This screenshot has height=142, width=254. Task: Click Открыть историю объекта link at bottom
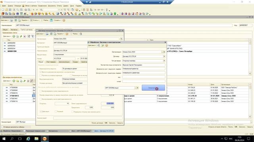point(217,127)
